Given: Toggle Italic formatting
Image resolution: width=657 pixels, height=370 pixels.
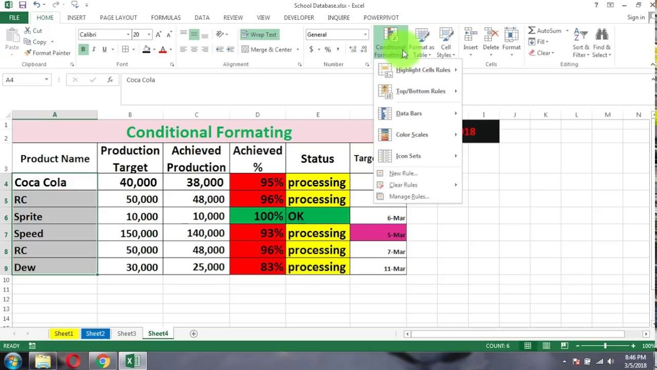Looking at the screenshot, I should (93, 49).
